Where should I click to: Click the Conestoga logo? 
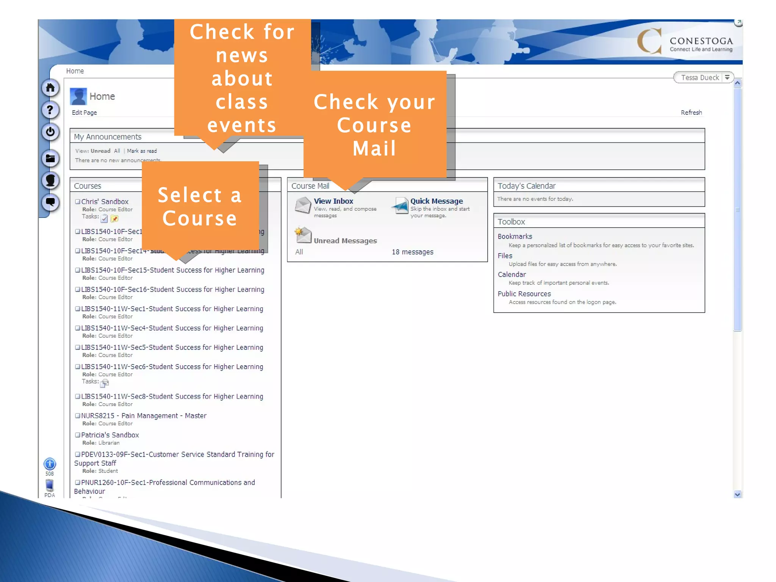pyautogui.click(x=685, y=41)
